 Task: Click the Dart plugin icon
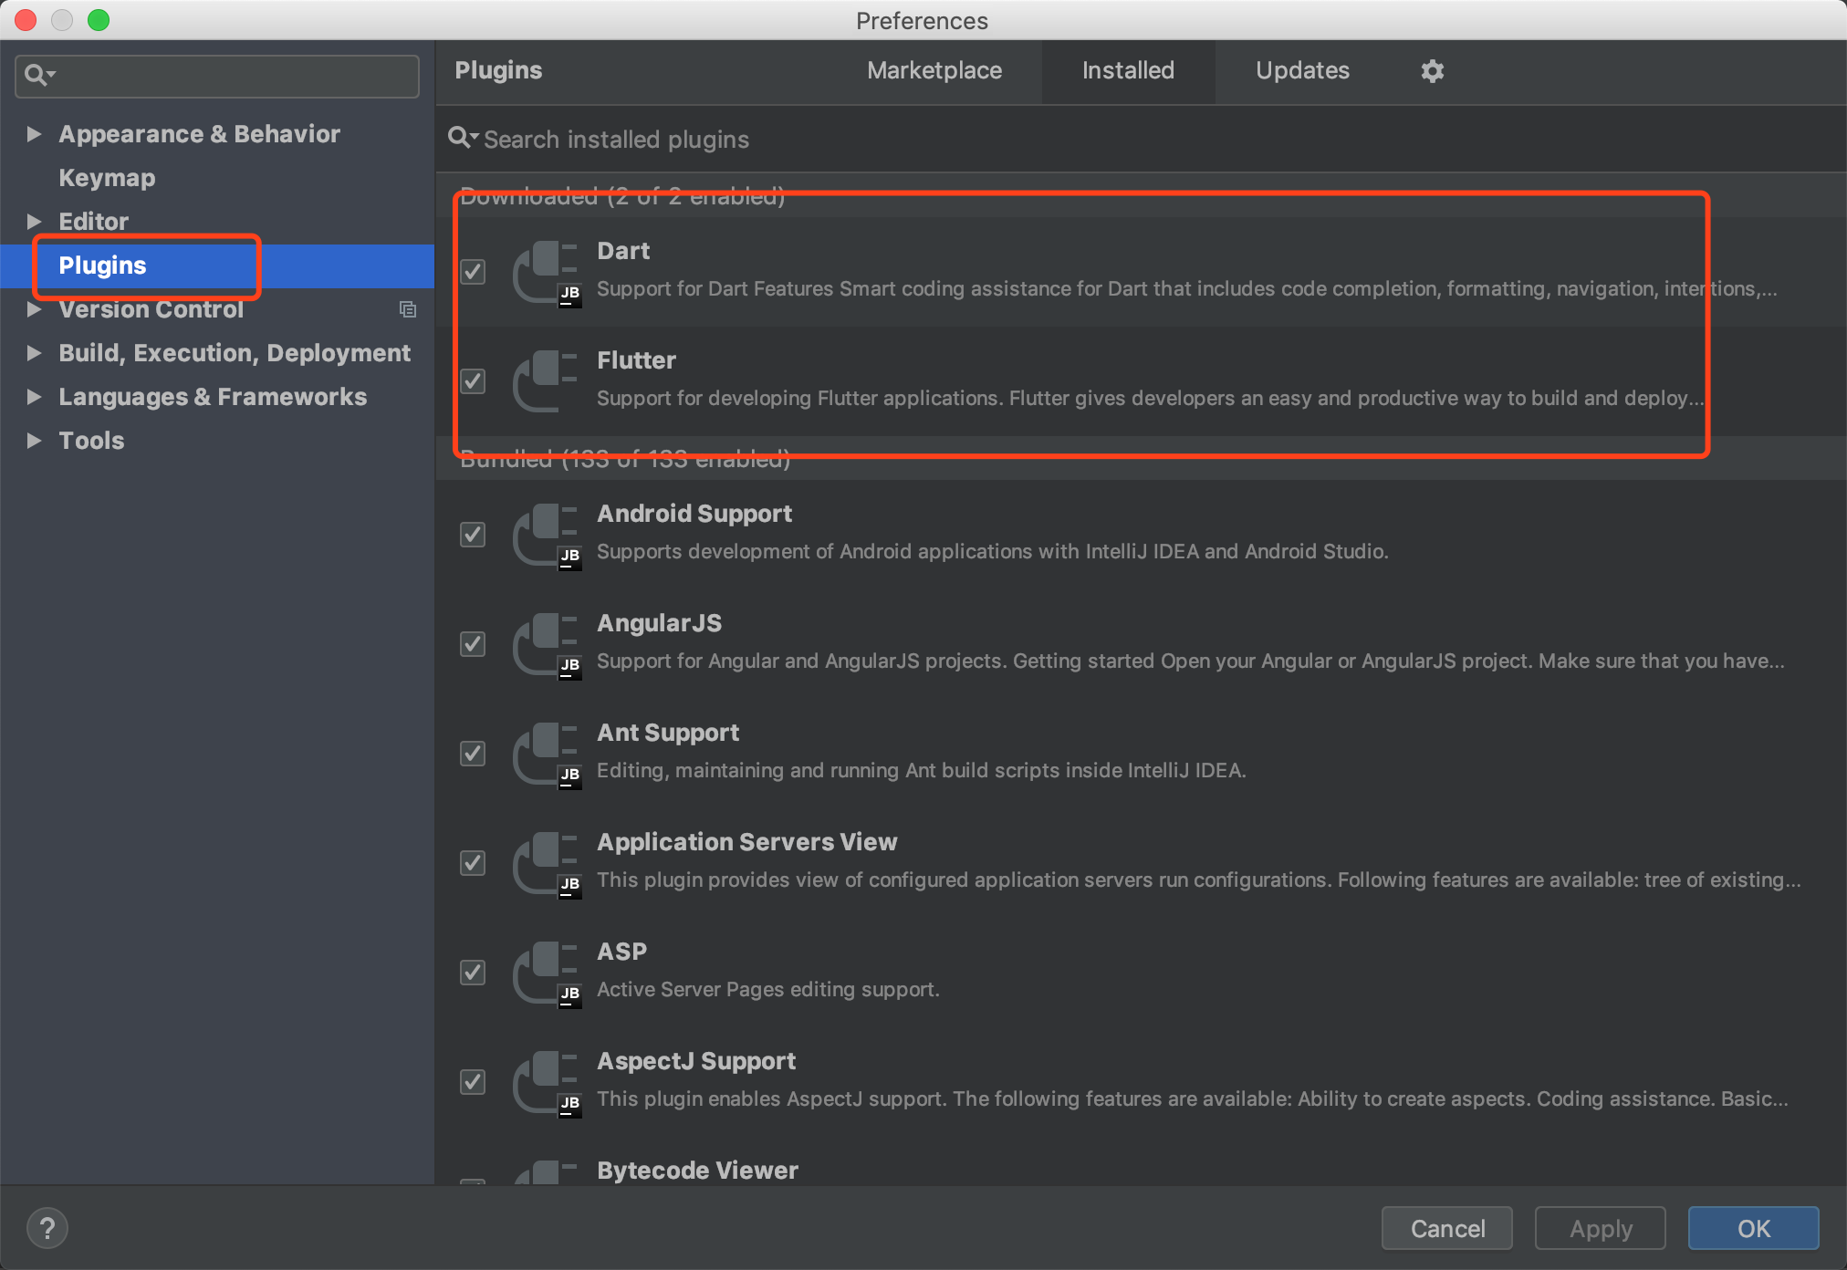tap(547, 273)
